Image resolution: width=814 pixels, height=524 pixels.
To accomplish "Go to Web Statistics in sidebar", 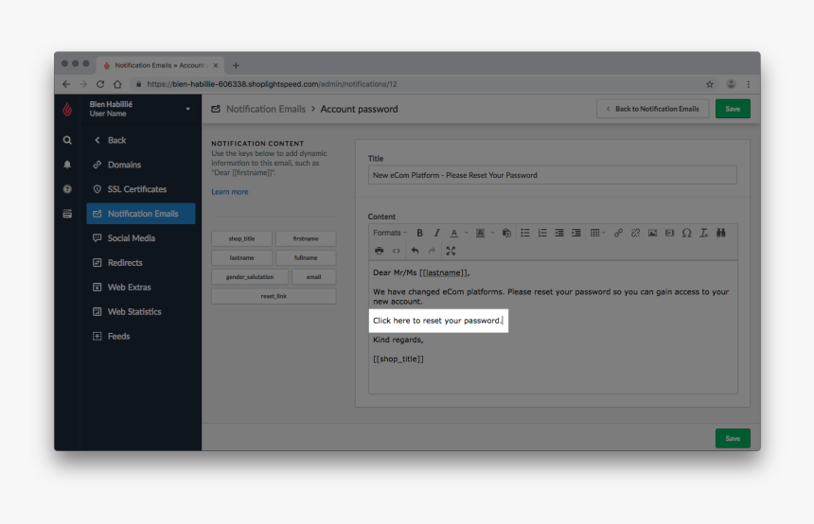I will [x=133, y=312].
